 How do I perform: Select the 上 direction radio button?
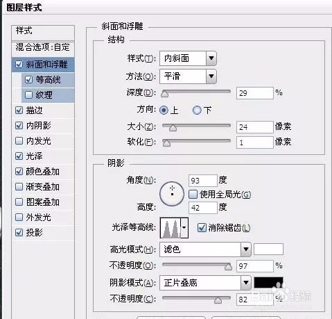tap(164, 110)
